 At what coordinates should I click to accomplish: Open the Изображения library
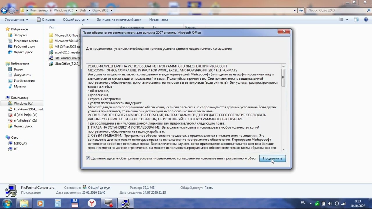(x=24, y=81)
